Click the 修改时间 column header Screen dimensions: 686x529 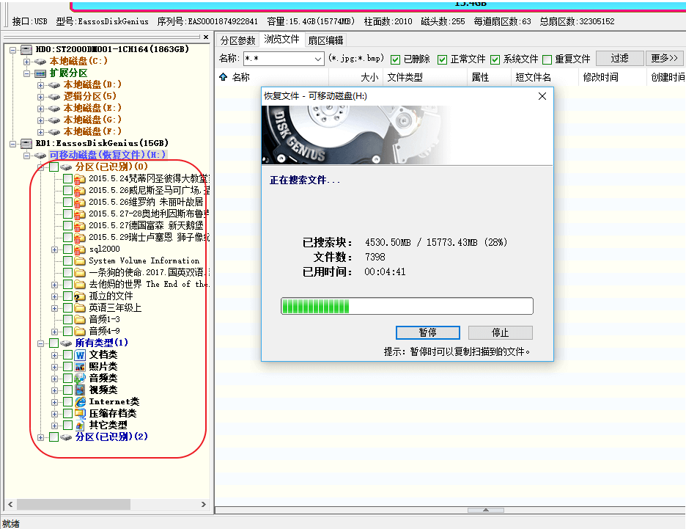600,77
